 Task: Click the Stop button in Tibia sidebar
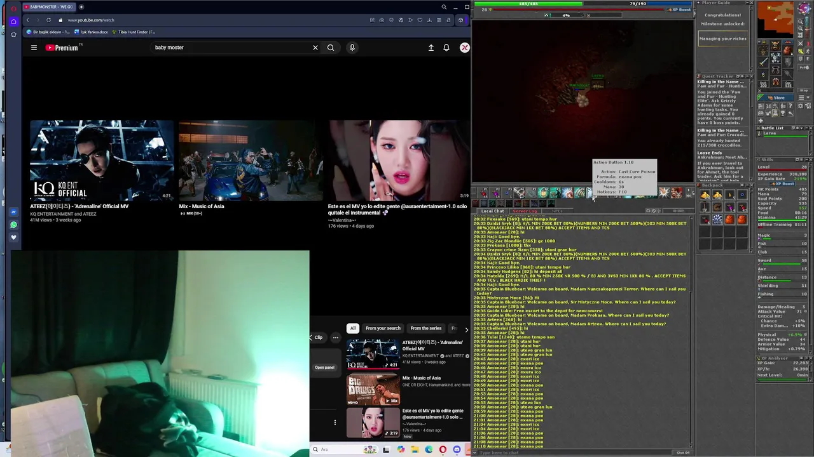pyautogui.click(x=804, y=90)
